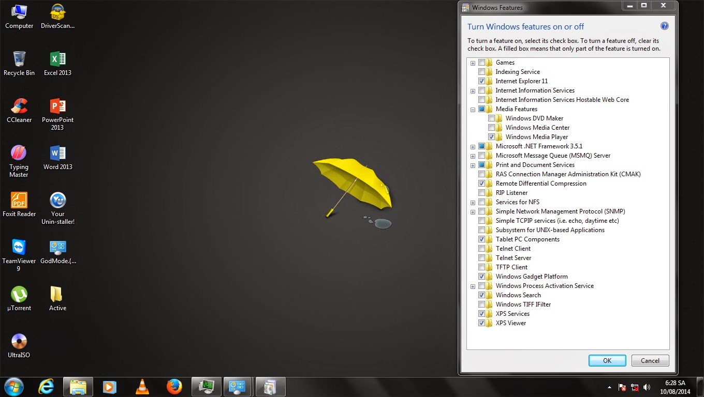Collapse the Media Features node

click(x=473, y=110)
